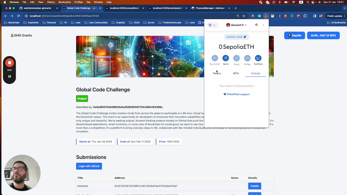Click the bitstarter title cell

tap(83, 186)
